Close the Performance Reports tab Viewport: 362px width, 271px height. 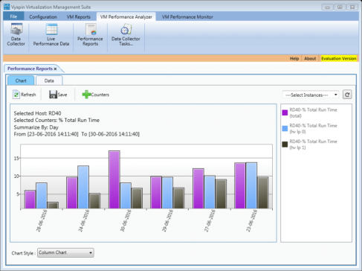(55, 68)
